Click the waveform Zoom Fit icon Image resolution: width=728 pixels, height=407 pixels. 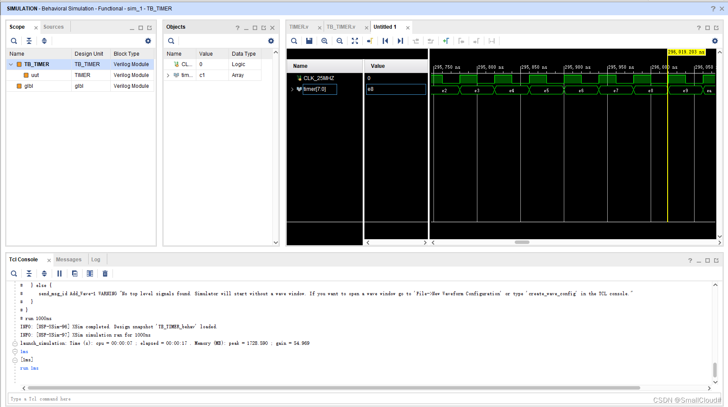tap(355, 41)
